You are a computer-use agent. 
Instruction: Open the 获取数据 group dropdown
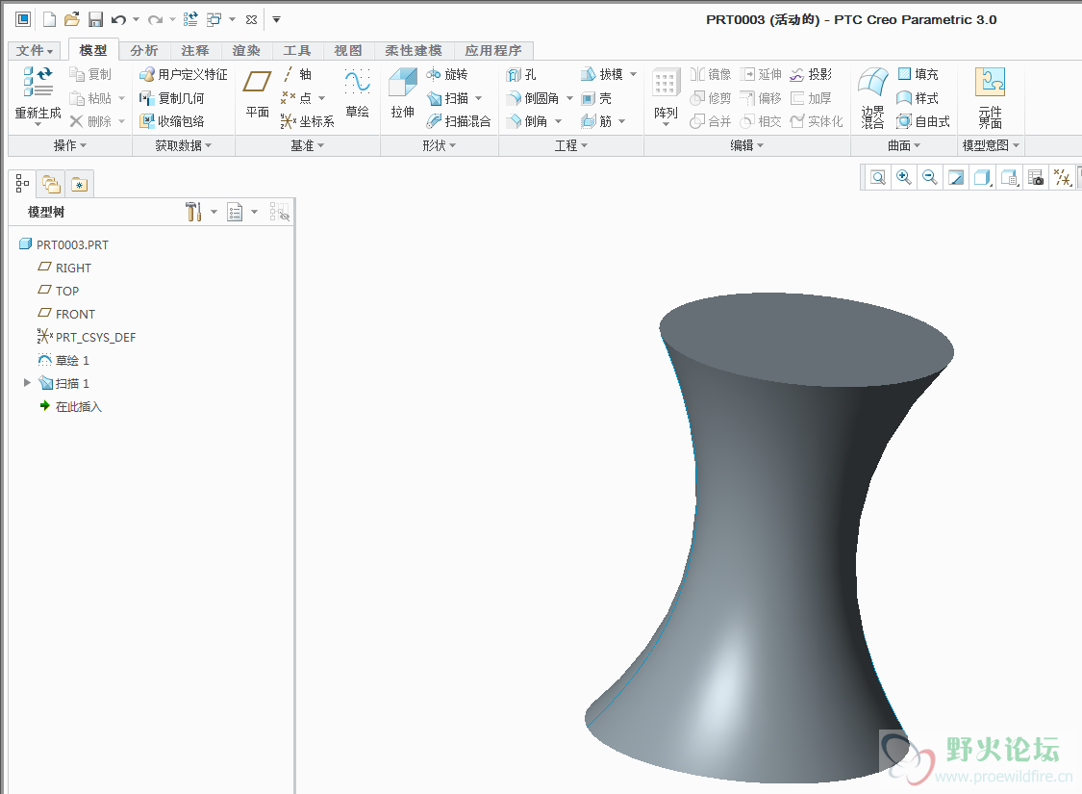pyautogui.click(x=183, y=145)
